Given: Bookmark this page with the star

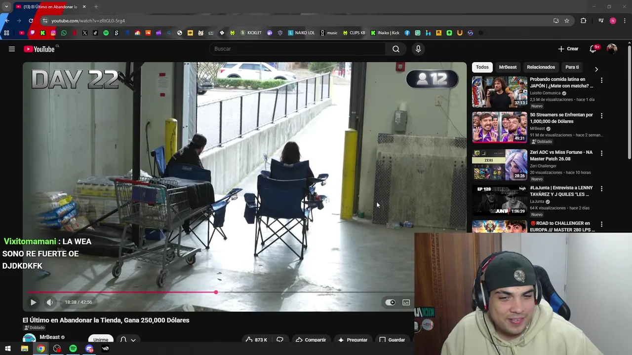Looking at the screenshot, I should [x=567, y=21].
